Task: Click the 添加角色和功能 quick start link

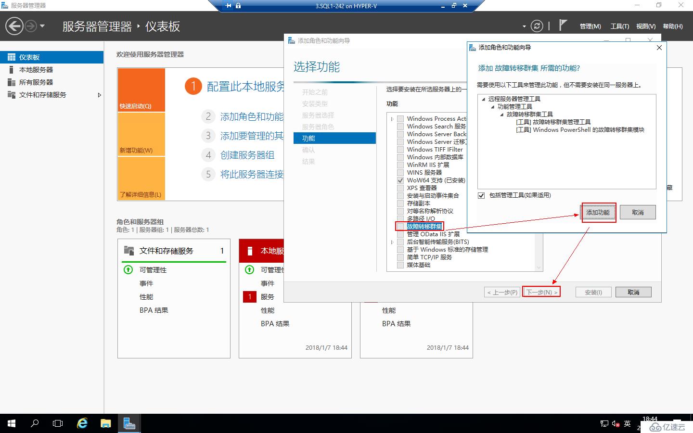Action: pos(252,116)
